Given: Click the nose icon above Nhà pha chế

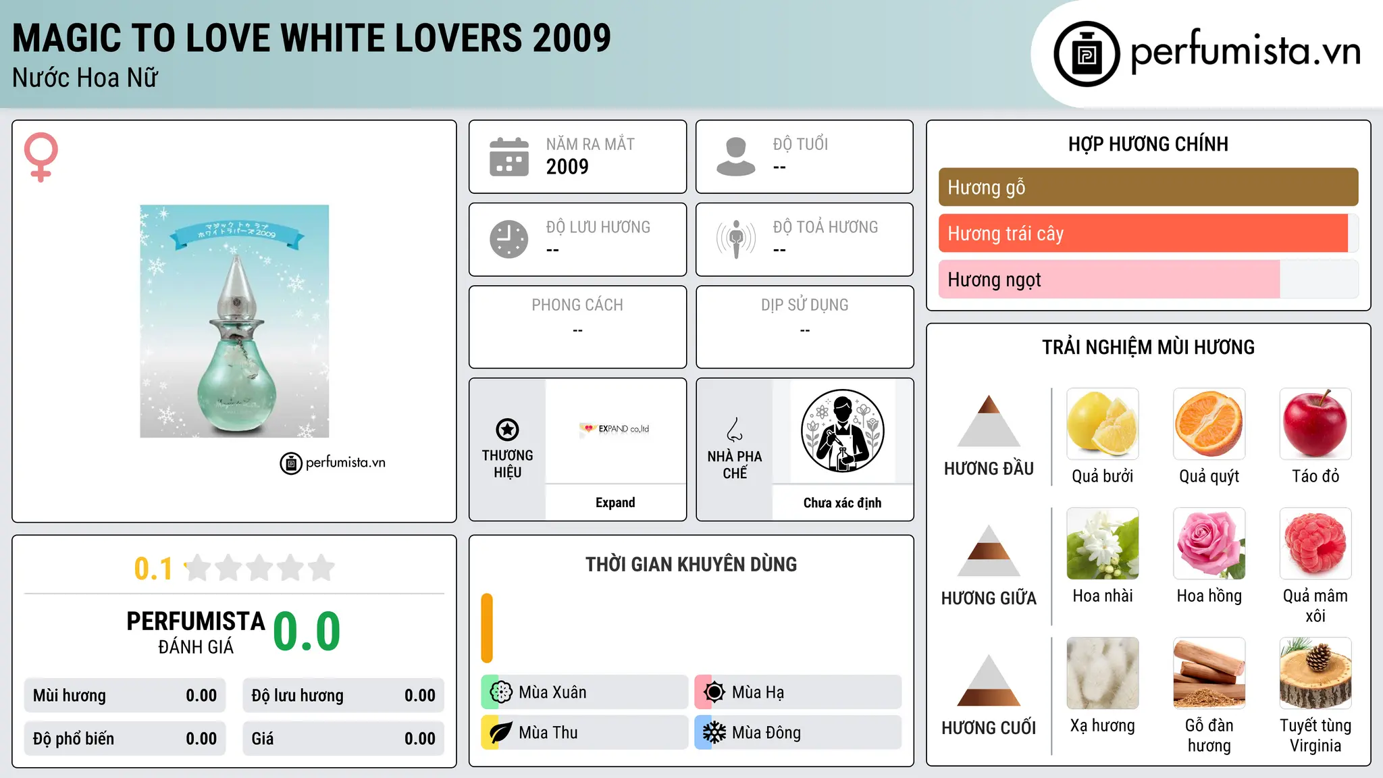Looking at the screenshot, I should (x=735, y=430).
